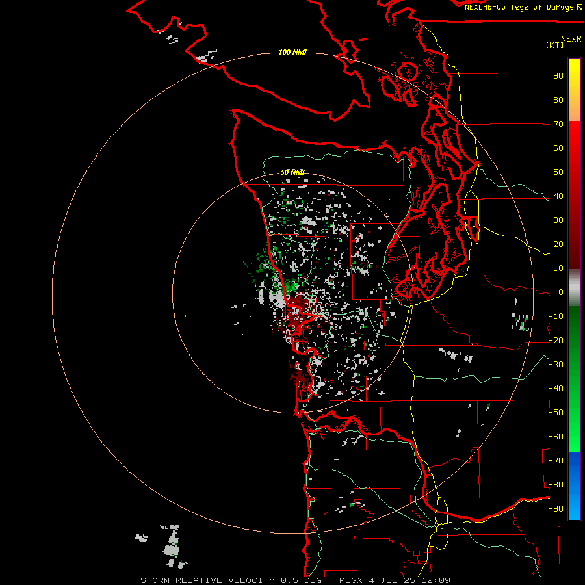
Task: Select the 0 value on velocity scale
Action: [561, 292]
